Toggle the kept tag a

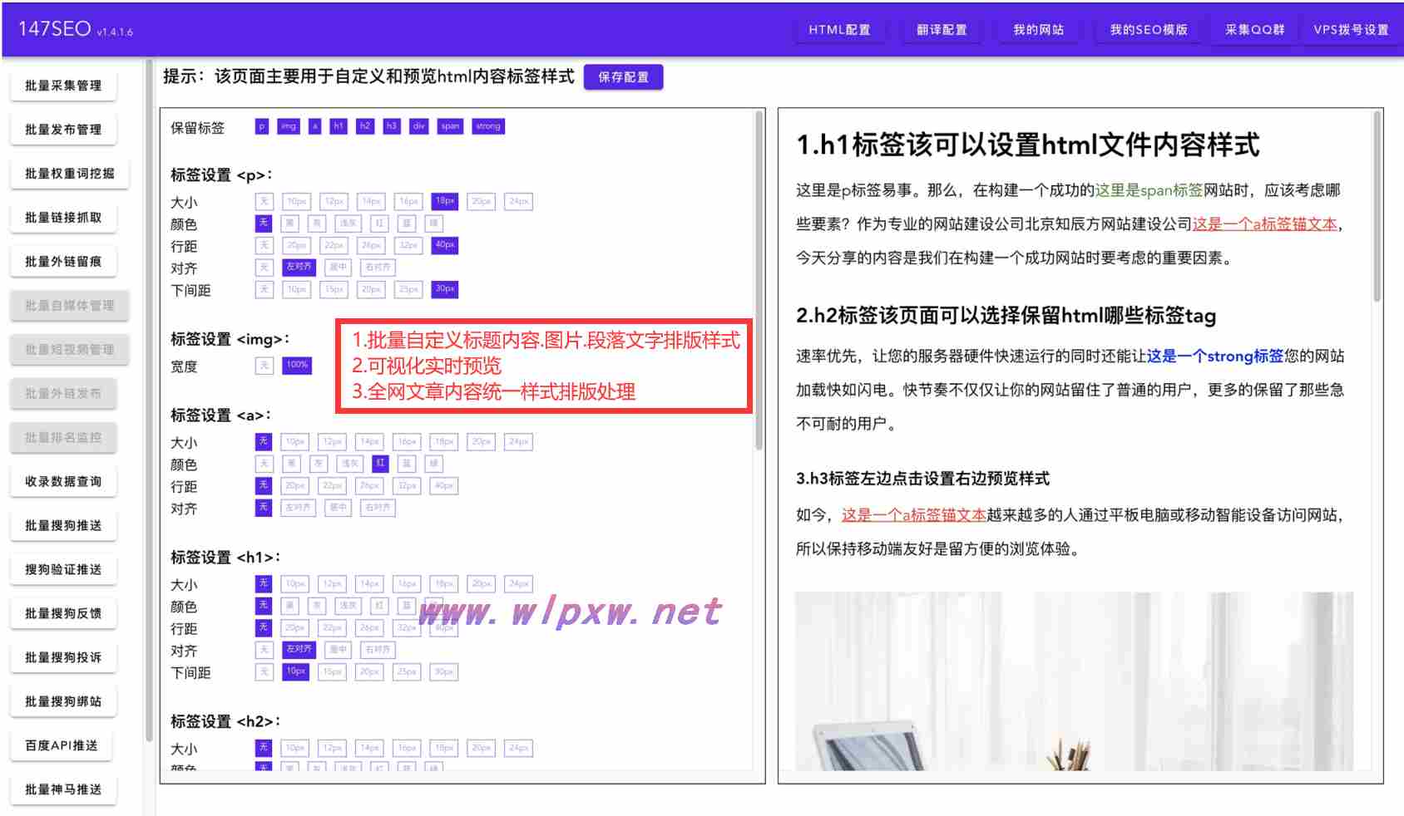(314, 126)
